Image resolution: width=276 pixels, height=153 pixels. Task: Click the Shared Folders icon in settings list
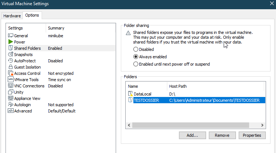pos(11,48)
